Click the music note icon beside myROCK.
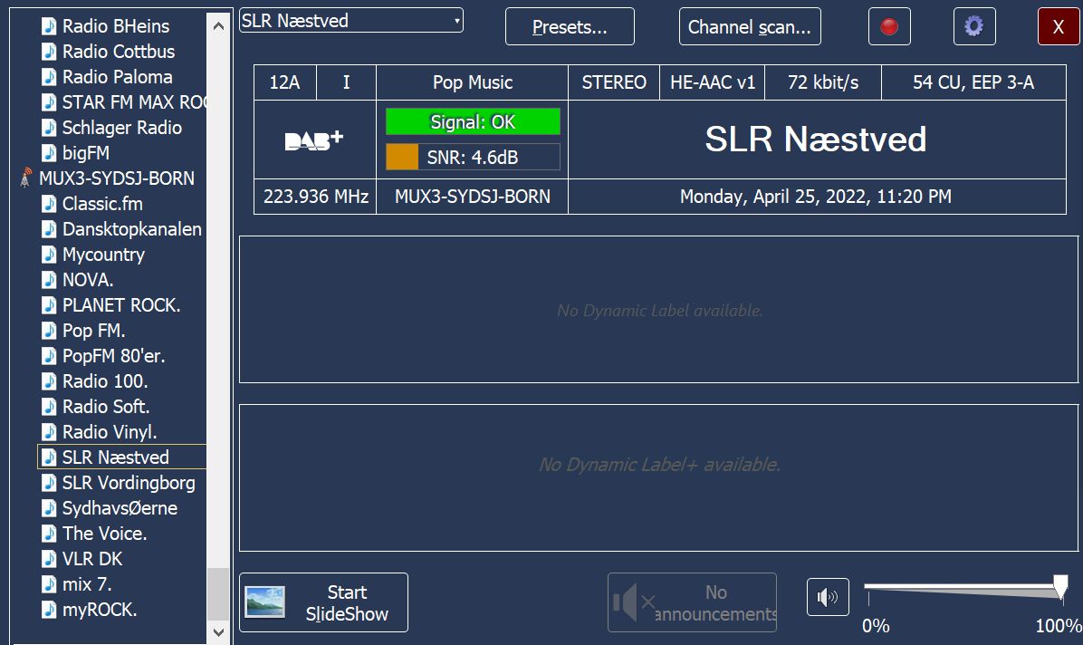 point(49,609)
